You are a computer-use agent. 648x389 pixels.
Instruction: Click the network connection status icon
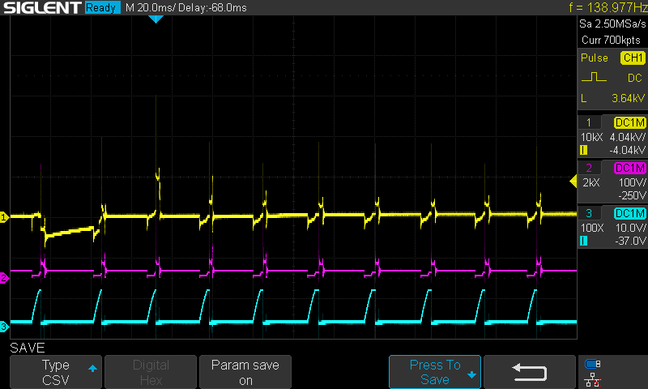(x=592, y=379)
